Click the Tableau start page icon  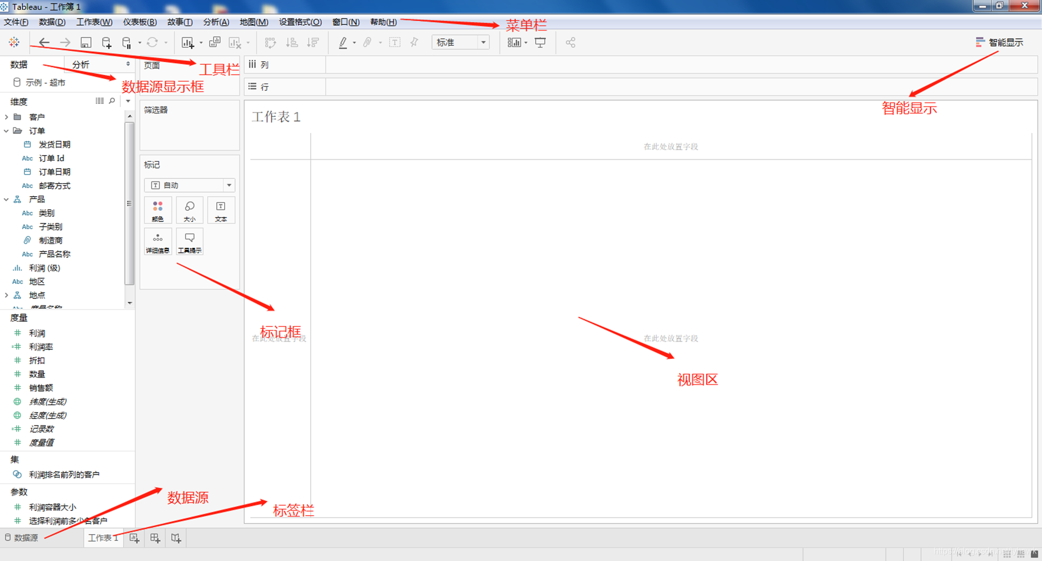pyautogui.click(x=14, y=42)
